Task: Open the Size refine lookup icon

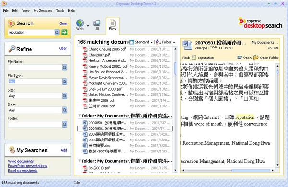Action: (x=65, y=95)
